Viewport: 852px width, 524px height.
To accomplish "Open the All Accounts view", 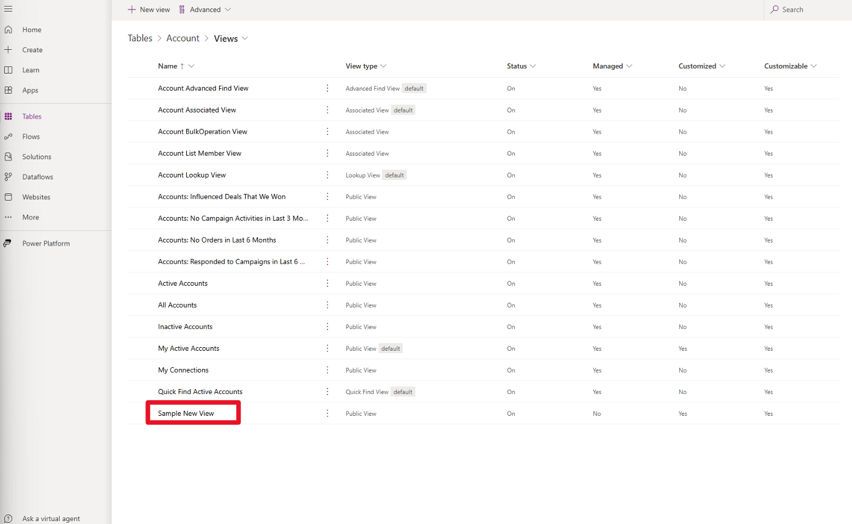I will [x=178, y=305].
